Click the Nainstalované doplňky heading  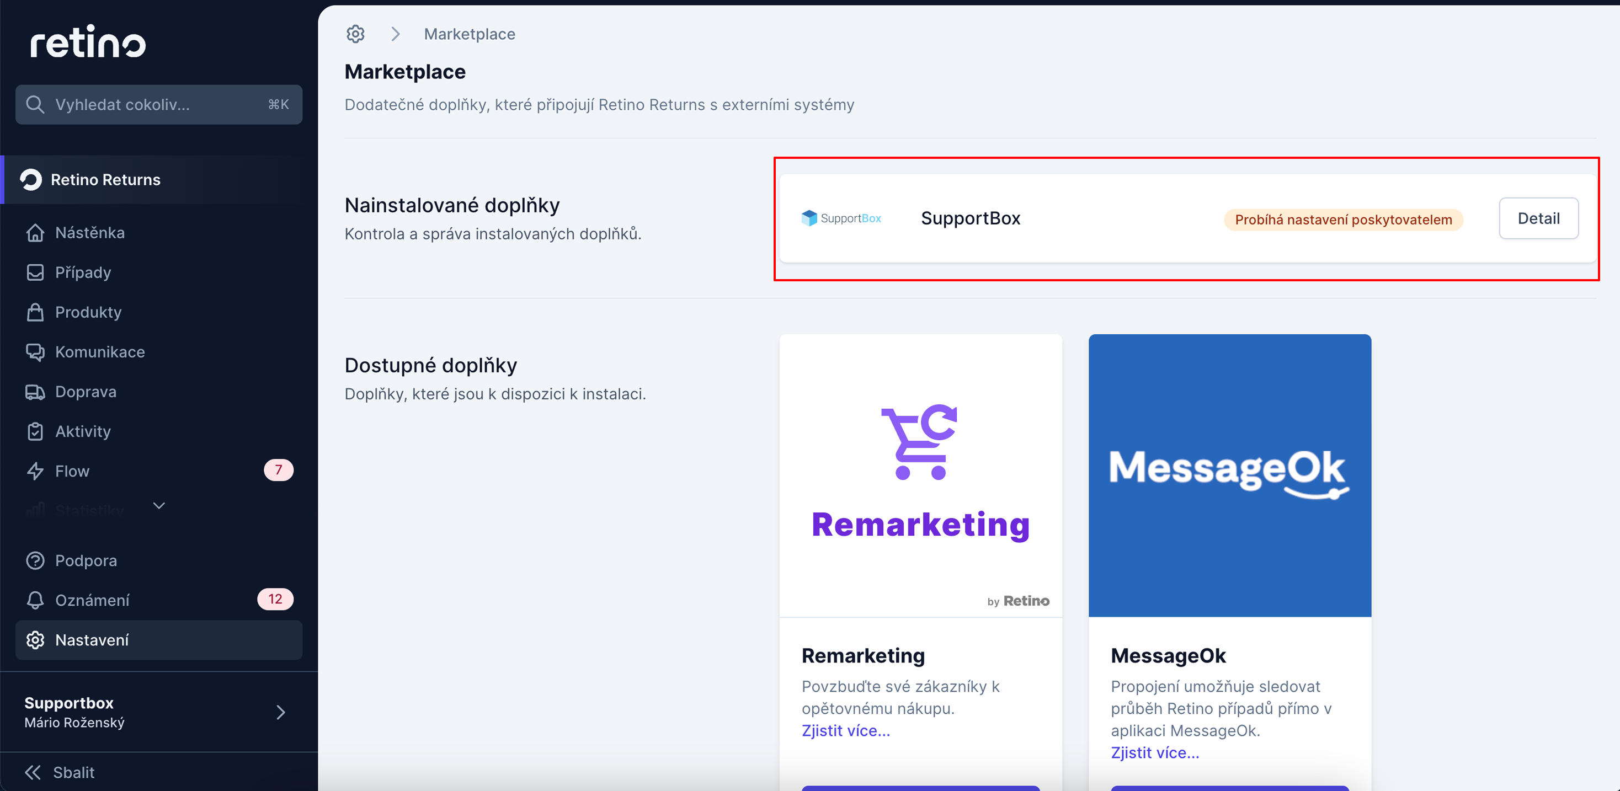pos(452,205)
